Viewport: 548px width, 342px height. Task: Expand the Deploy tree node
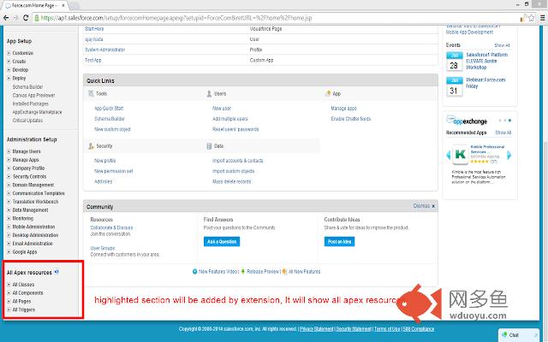9,78
